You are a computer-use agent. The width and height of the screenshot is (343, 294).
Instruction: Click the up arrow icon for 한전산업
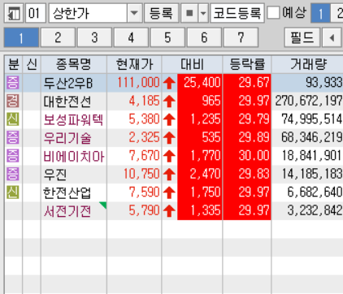click(169, 192)
